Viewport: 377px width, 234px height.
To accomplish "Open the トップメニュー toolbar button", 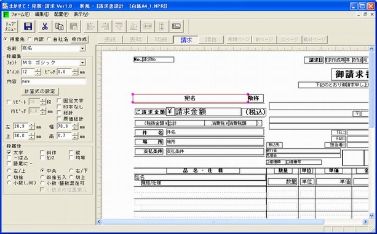I will click(x=11, y=26).
